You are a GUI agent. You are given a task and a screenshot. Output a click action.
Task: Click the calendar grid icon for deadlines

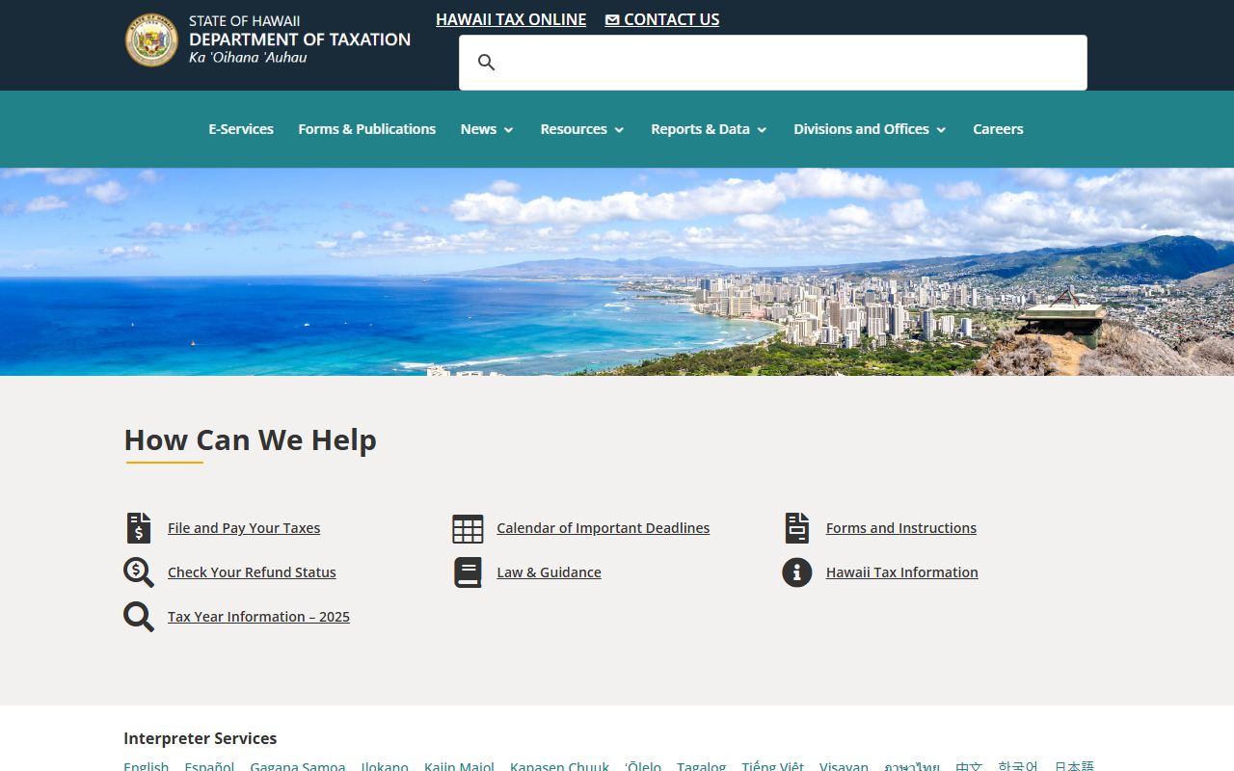point(468,528)
